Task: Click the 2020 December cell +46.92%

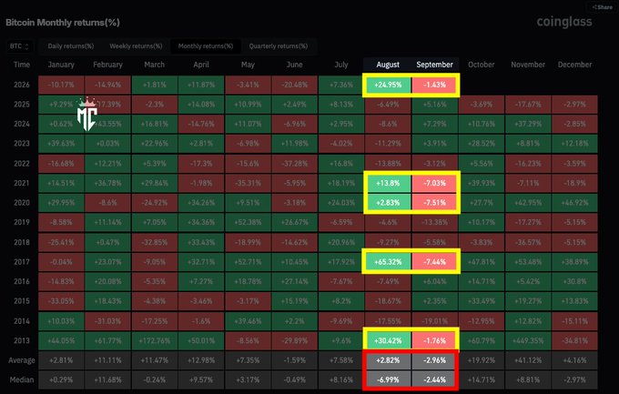Action: pos(574,203)
